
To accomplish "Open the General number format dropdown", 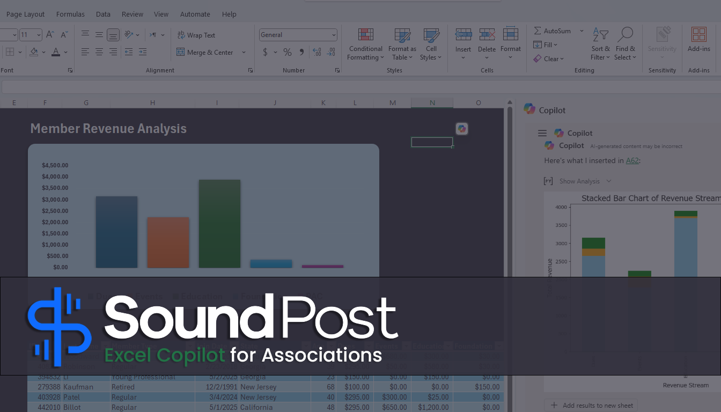I will (298, 35).
